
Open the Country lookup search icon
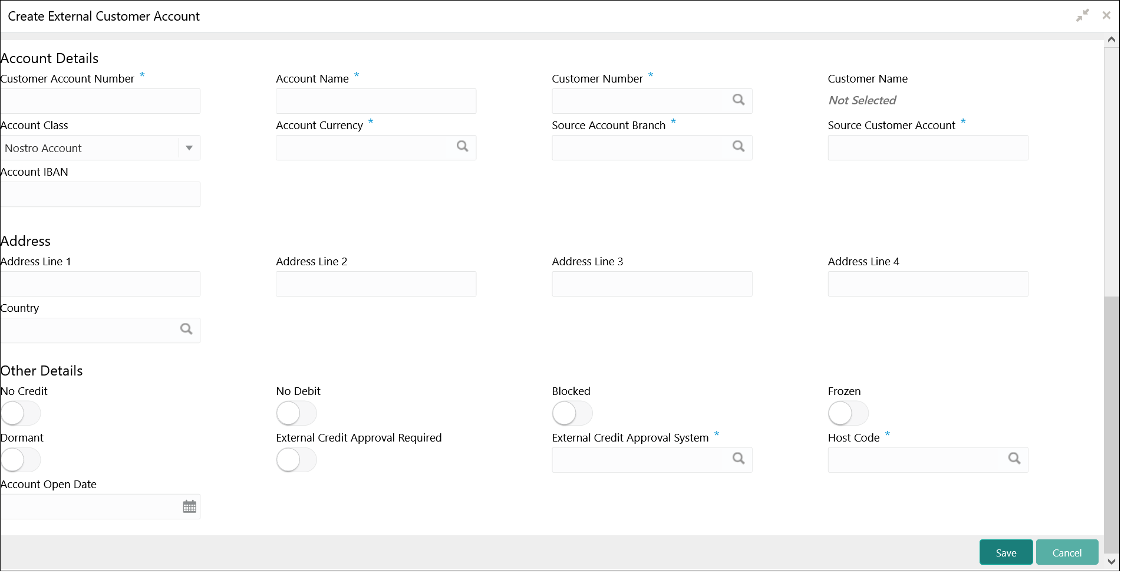tap(186, 330)
